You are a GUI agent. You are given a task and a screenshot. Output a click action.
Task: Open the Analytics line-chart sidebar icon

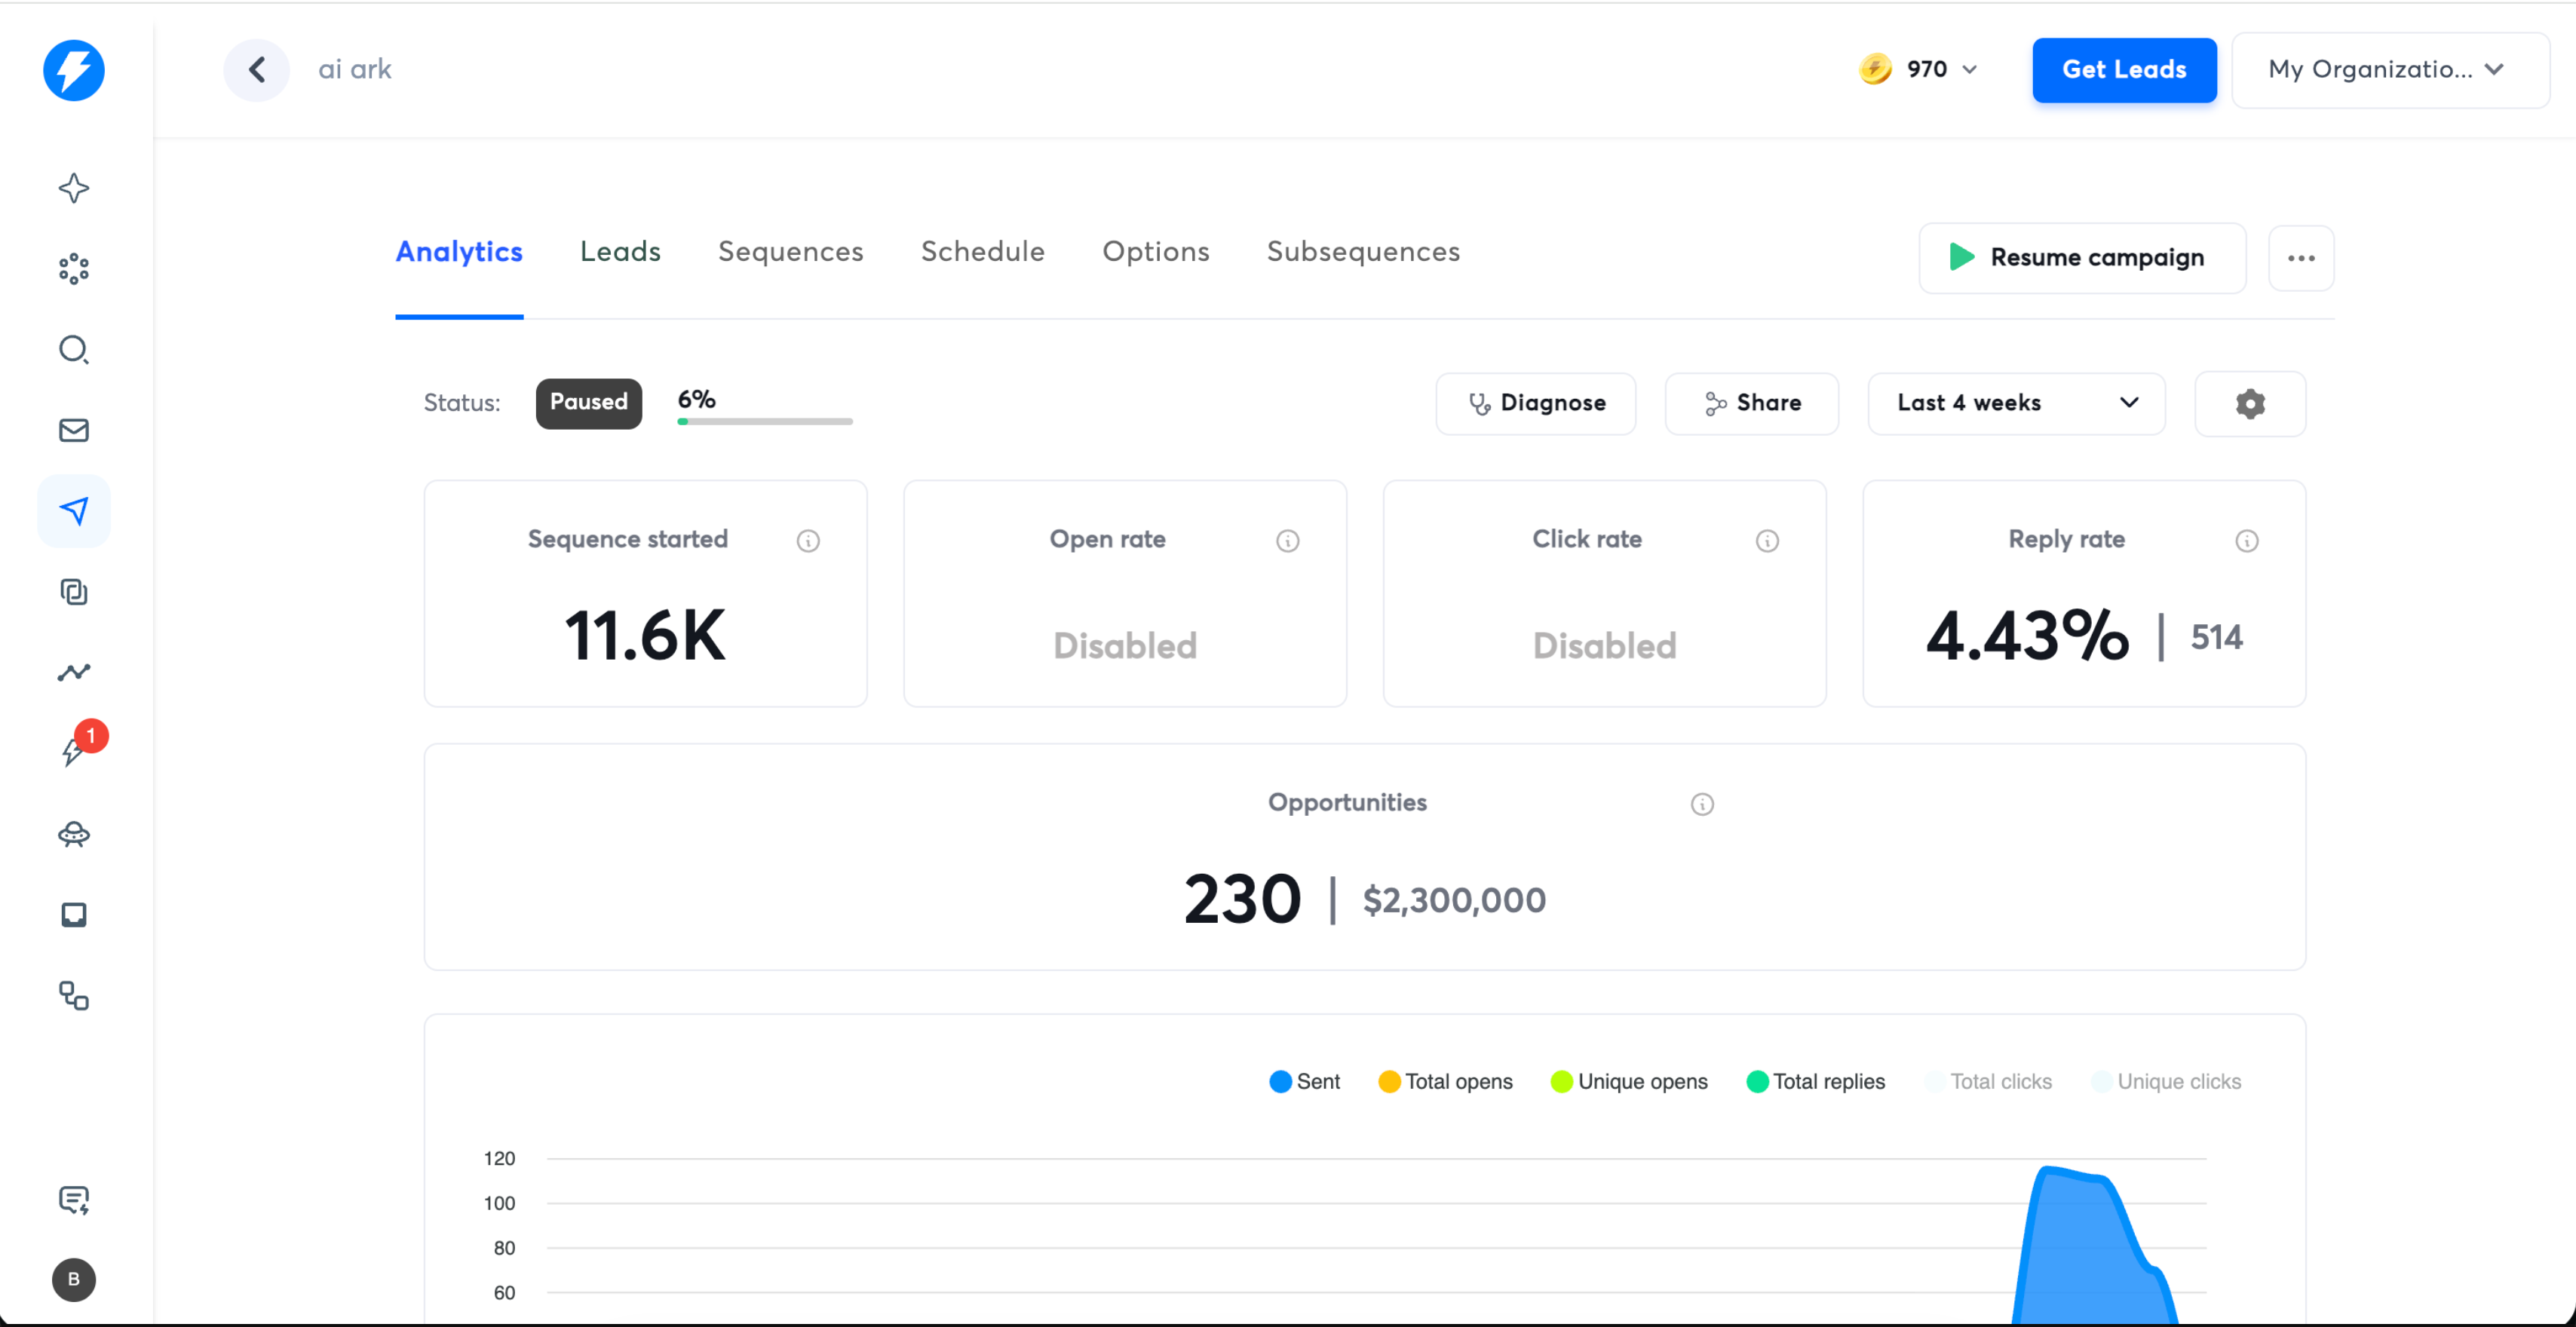pos(74,672)
